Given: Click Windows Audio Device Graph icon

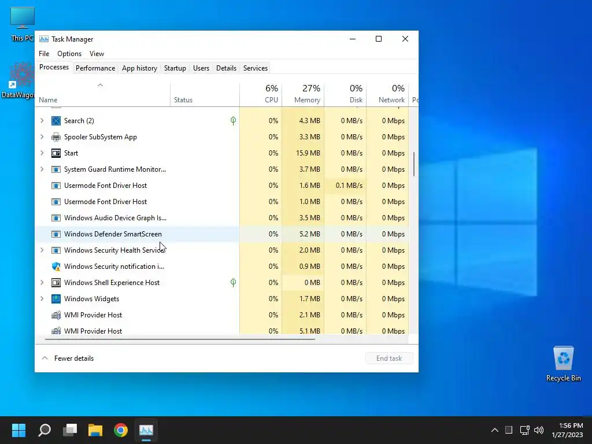Looking at the screenshot, I should point(56,218).
